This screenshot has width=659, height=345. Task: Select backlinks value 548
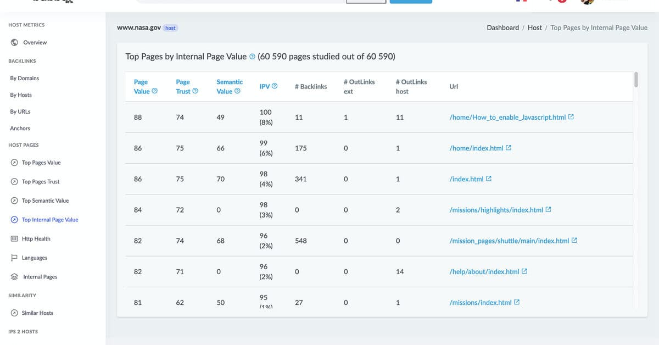(x=301, y=241)
